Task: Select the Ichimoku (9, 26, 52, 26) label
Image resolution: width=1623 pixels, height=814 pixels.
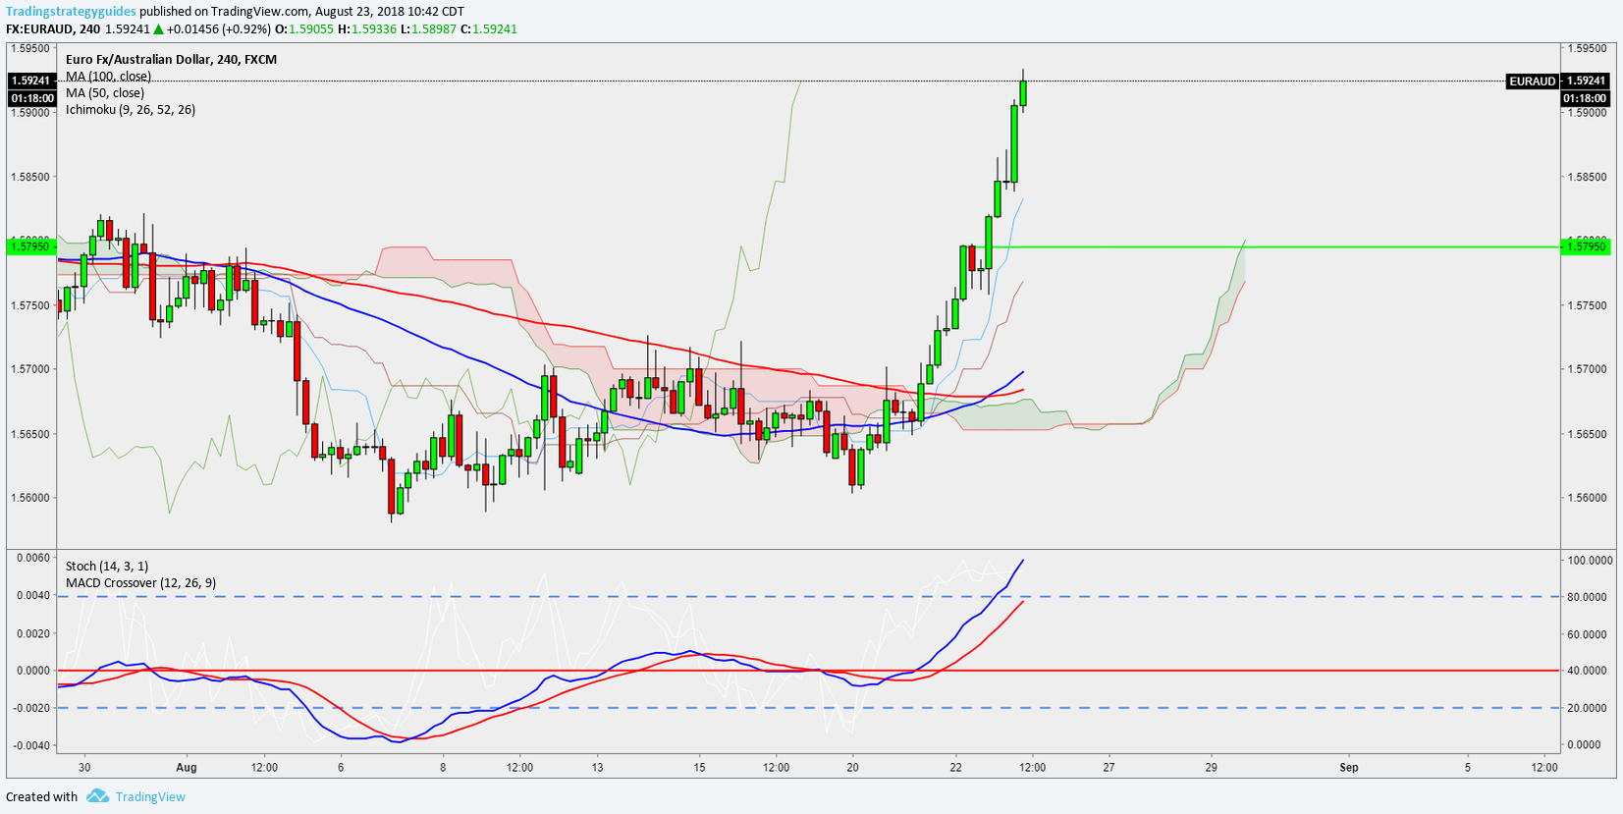Action: (131, 110)
